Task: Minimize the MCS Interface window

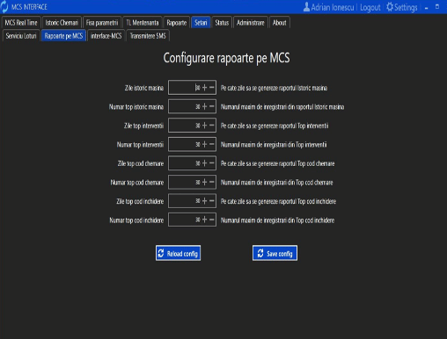Action: tap(427, 8)
